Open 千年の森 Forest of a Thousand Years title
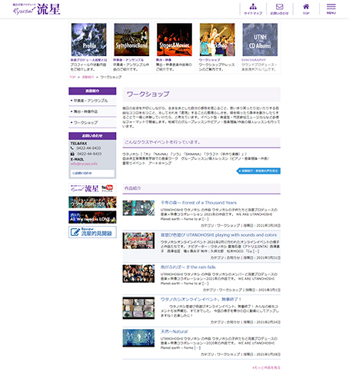Screen dimensions: 349x372 point(198,203)
